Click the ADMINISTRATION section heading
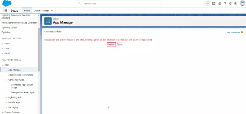Screen dimensions: 246x114 pyautogui.click(x=11, y=39)
